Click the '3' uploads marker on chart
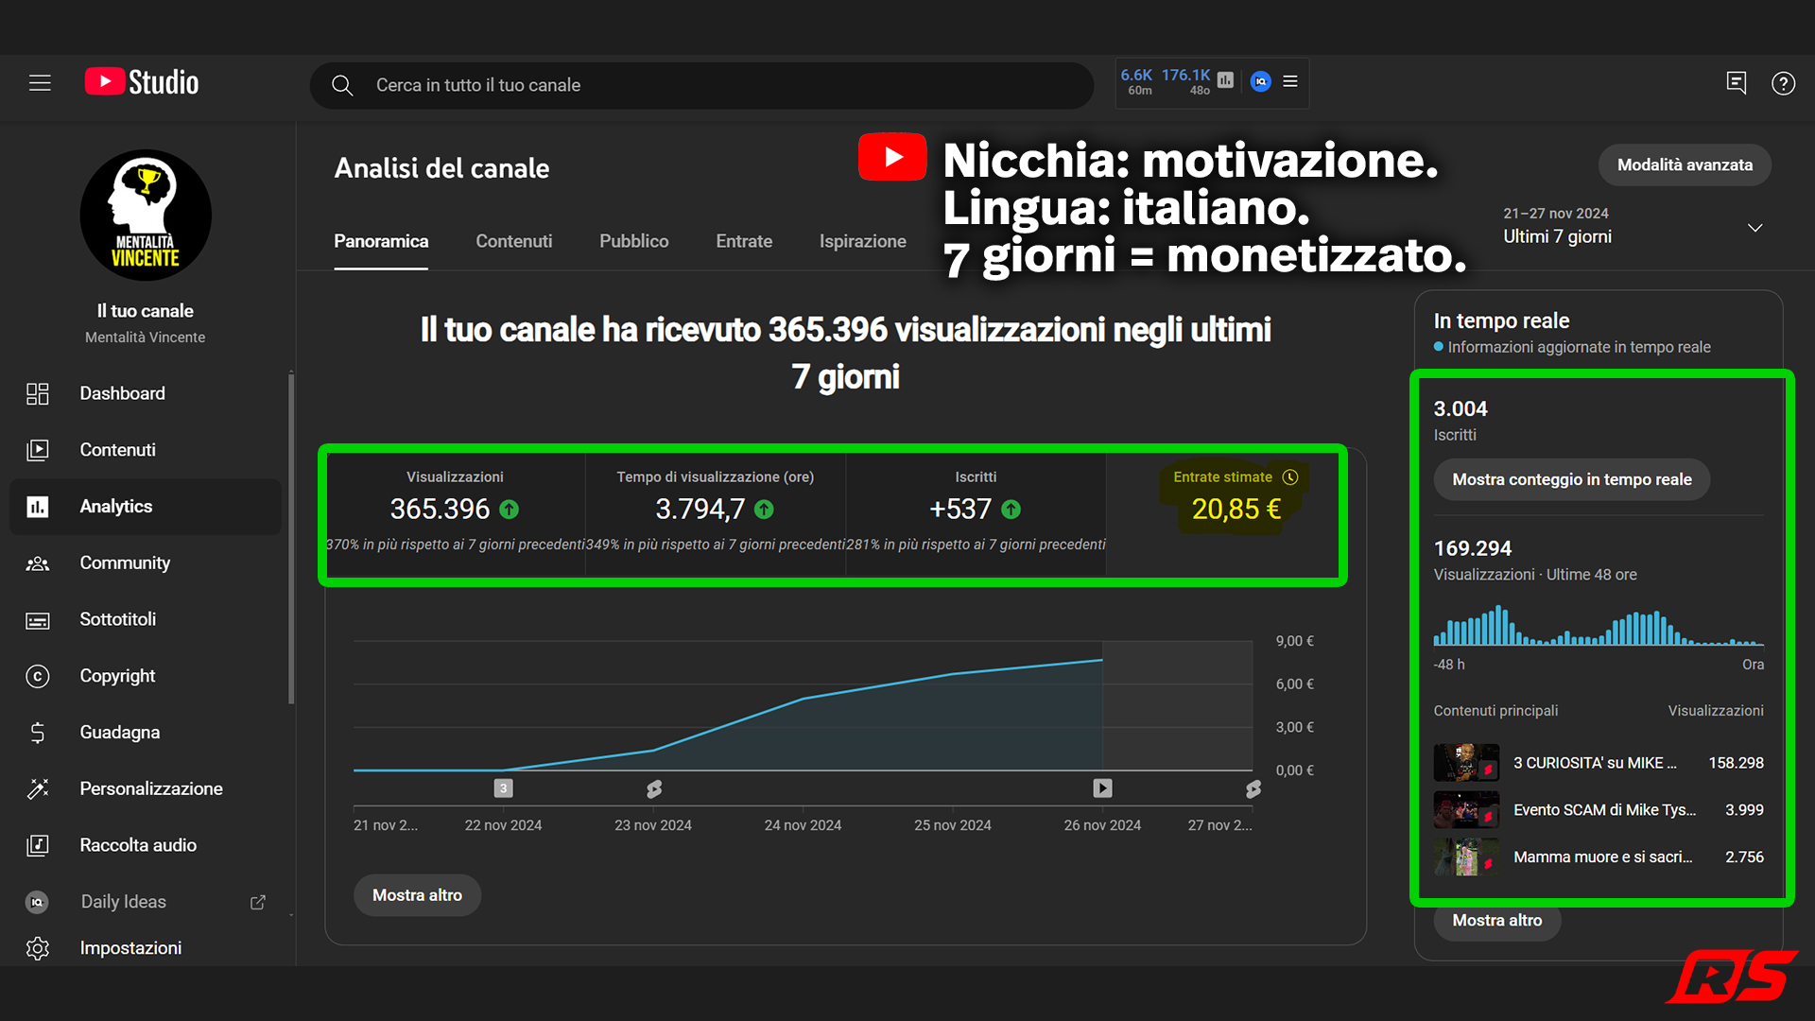The width and height of the screenshot is (1815, 1021). pos(504,788)
